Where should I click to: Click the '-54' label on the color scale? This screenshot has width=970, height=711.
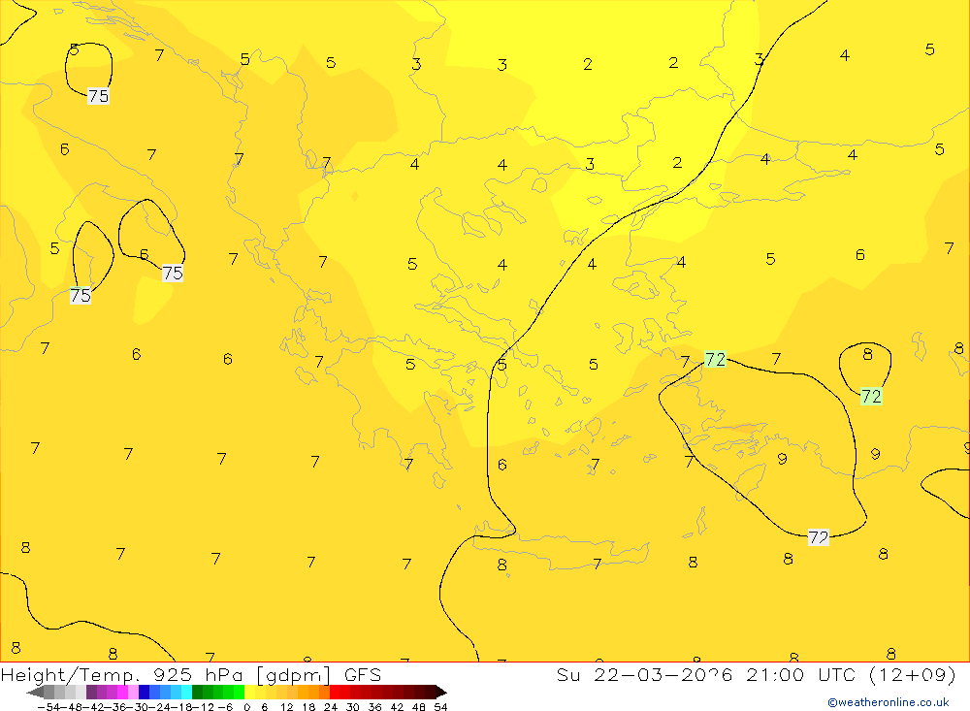[x=48, y=707]
